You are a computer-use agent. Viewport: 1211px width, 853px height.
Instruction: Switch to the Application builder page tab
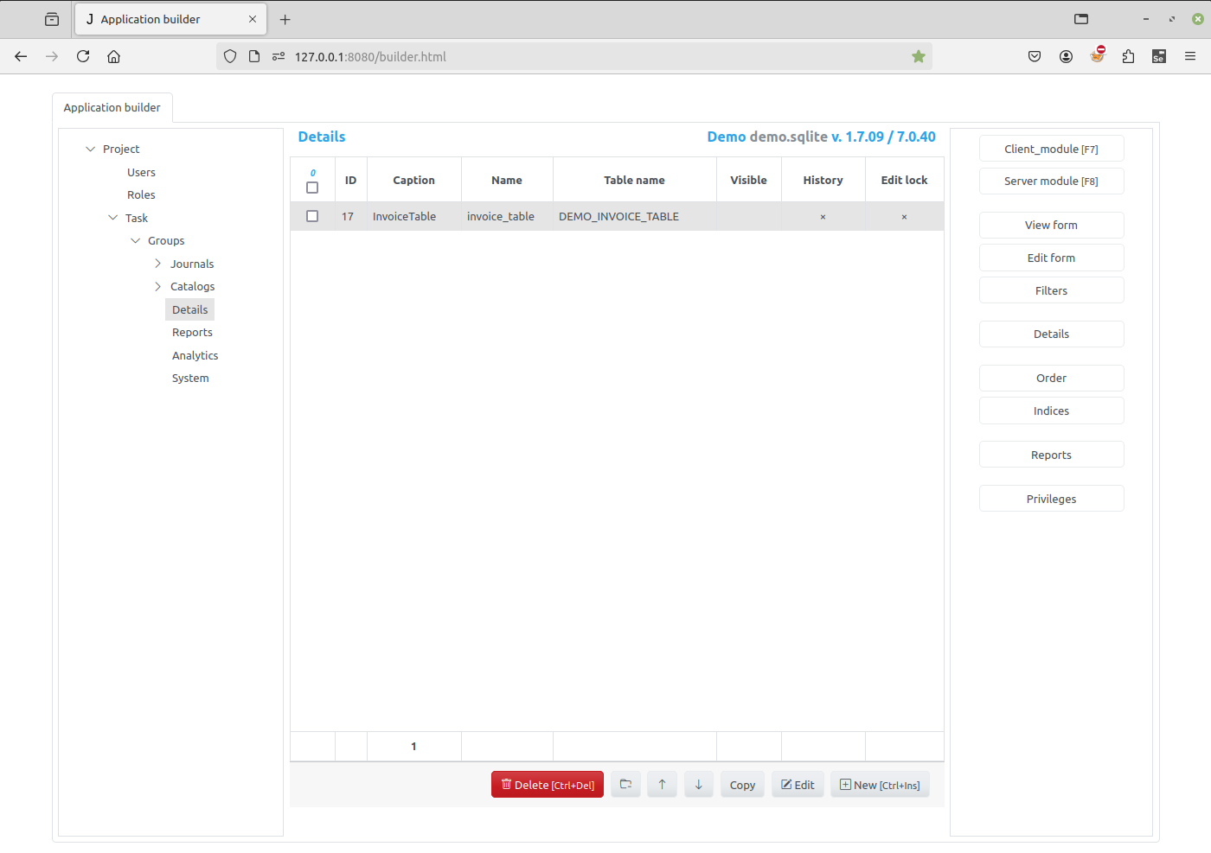point(112,107)
